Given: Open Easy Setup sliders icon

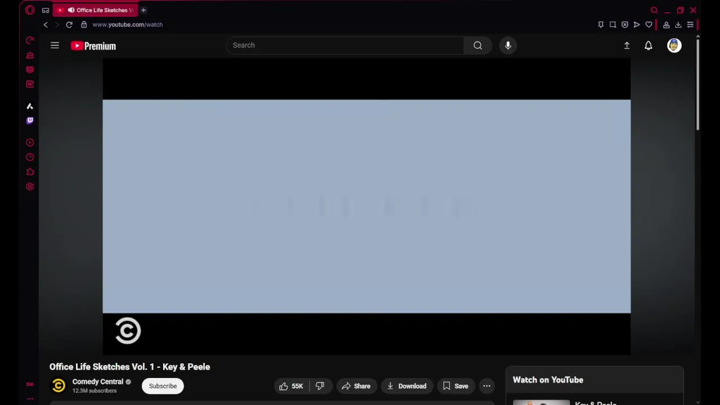Looking at the screenshot, I should [690, 25].
